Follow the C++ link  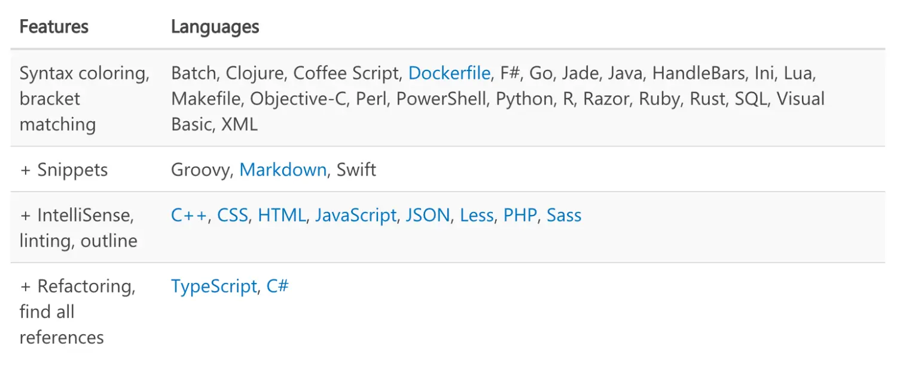[189, 215]
